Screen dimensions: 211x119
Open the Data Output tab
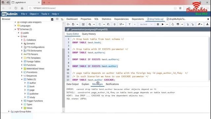(73, 84)
